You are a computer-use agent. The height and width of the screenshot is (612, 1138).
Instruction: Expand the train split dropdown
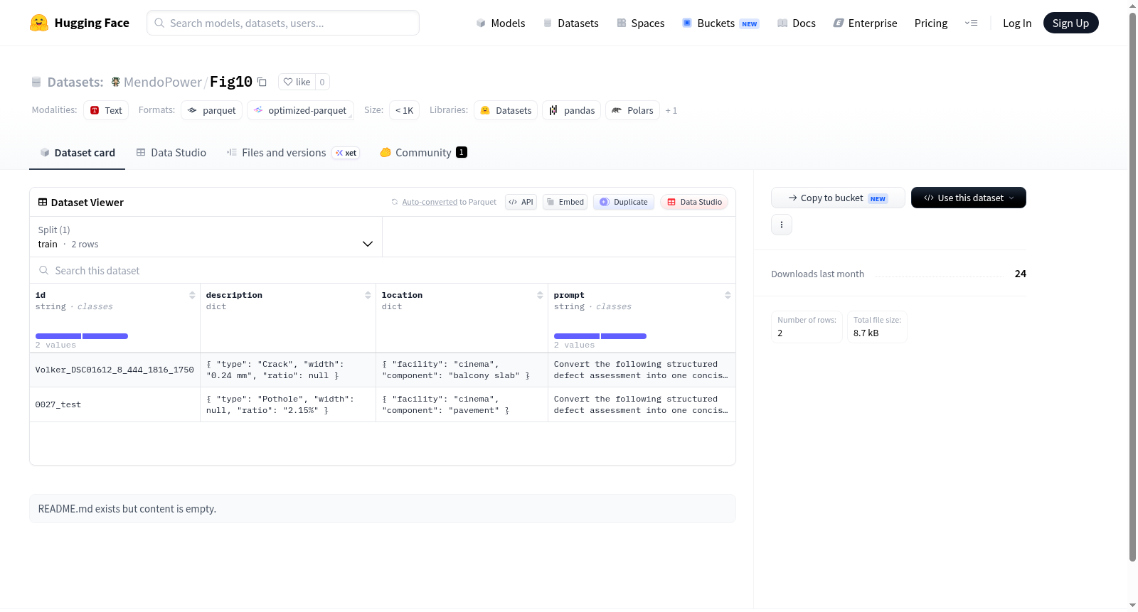(x=206, y=237)
